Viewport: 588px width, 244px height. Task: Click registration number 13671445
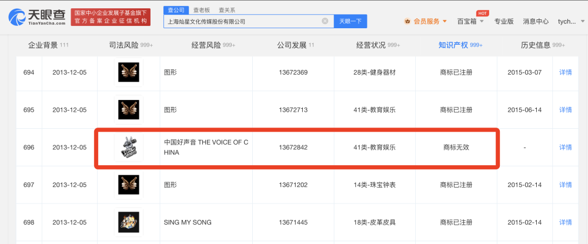pos(293,222)
